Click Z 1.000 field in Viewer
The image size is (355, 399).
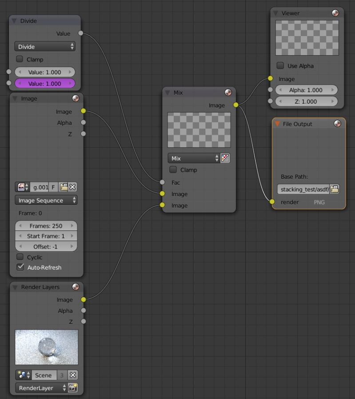307,101
